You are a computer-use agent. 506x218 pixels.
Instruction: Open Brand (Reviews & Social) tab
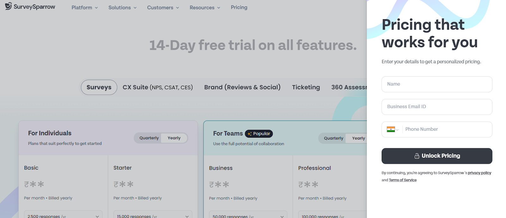(x=242, y=87)
